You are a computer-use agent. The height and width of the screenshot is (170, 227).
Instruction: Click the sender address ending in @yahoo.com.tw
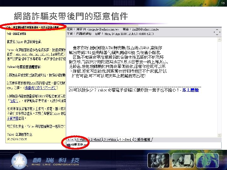point(104,30)
